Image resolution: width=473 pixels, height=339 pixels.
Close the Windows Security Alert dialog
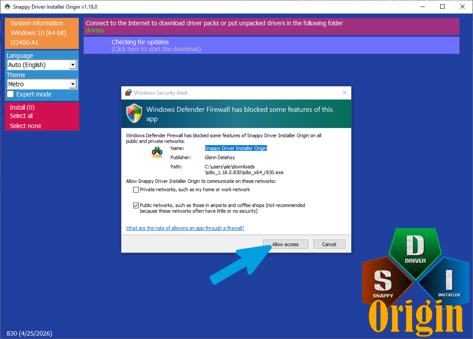pos(345,93)
